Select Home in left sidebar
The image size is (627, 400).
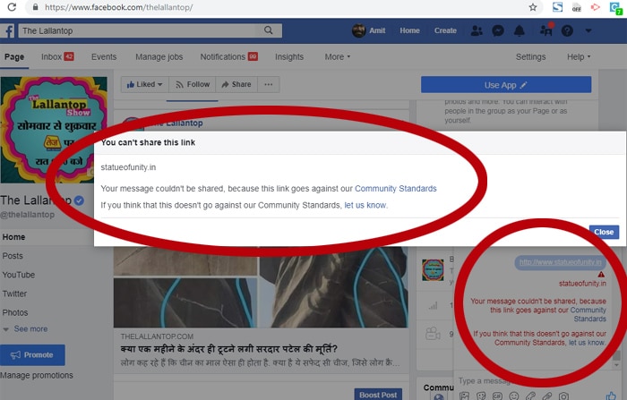click(x=13, y=237)
